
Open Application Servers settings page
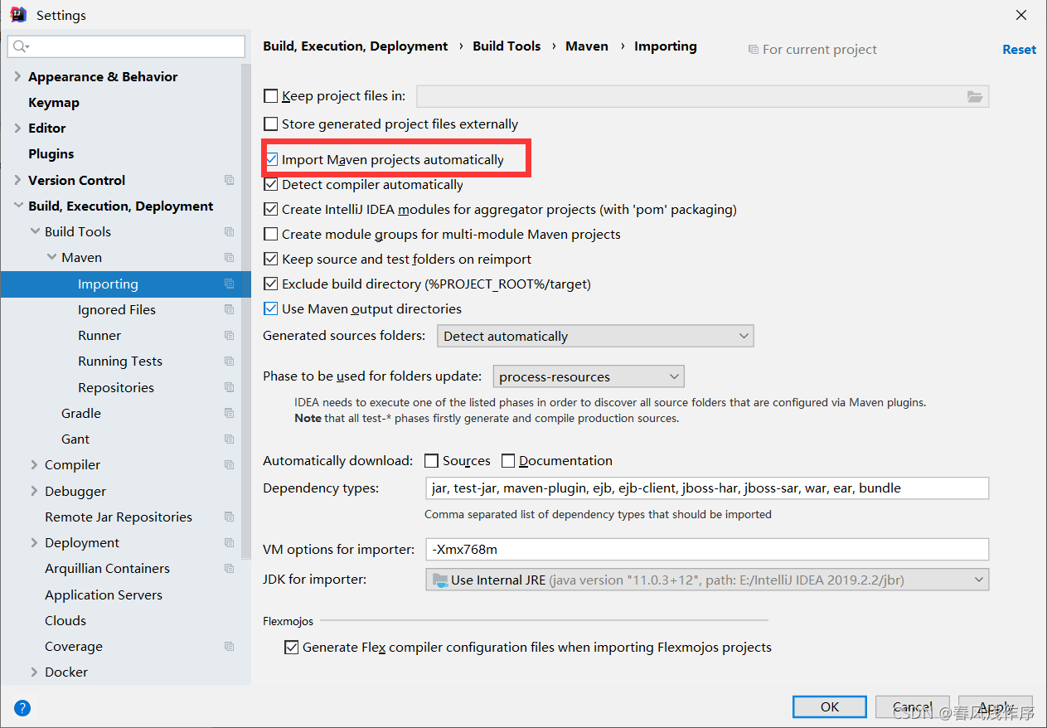[x=104, y=595]
